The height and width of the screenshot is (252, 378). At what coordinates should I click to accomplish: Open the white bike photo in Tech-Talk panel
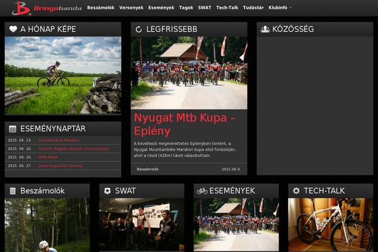[331, 225]
